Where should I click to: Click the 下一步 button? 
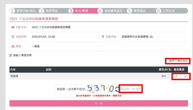click(99, 103)
